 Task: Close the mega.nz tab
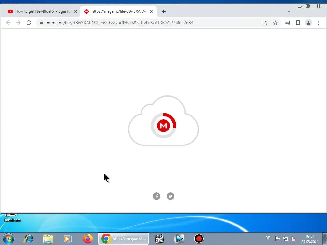point(152,11)
